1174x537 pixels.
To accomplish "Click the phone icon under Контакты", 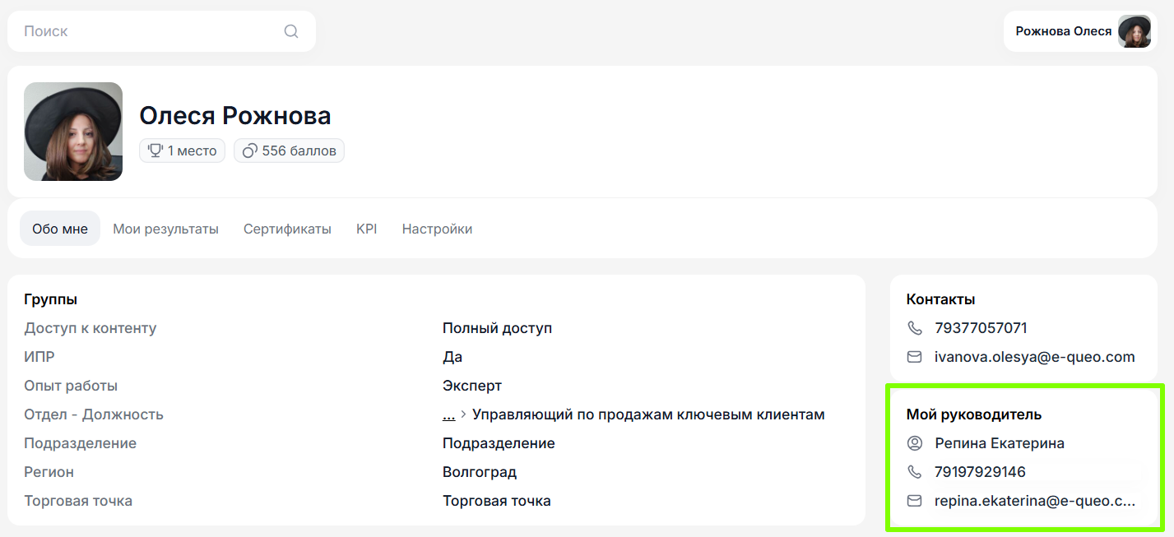I will (x=914, y=328).
